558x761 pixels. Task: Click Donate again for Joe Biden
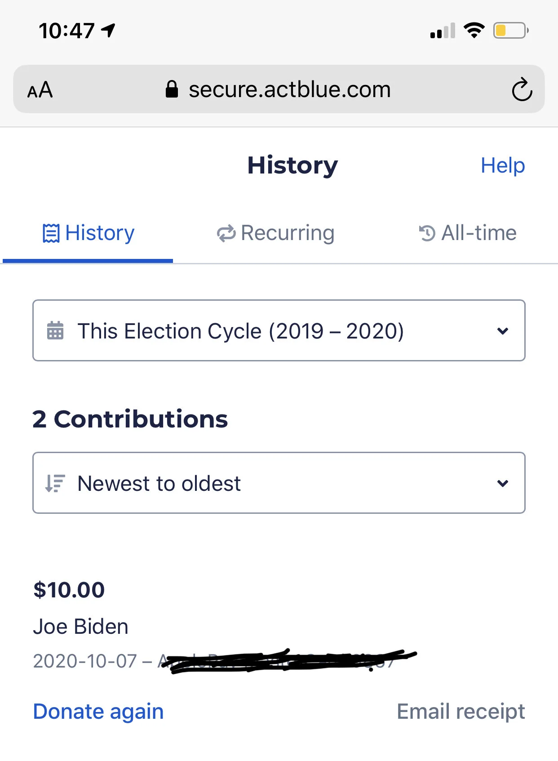click(x=98, y=712)
